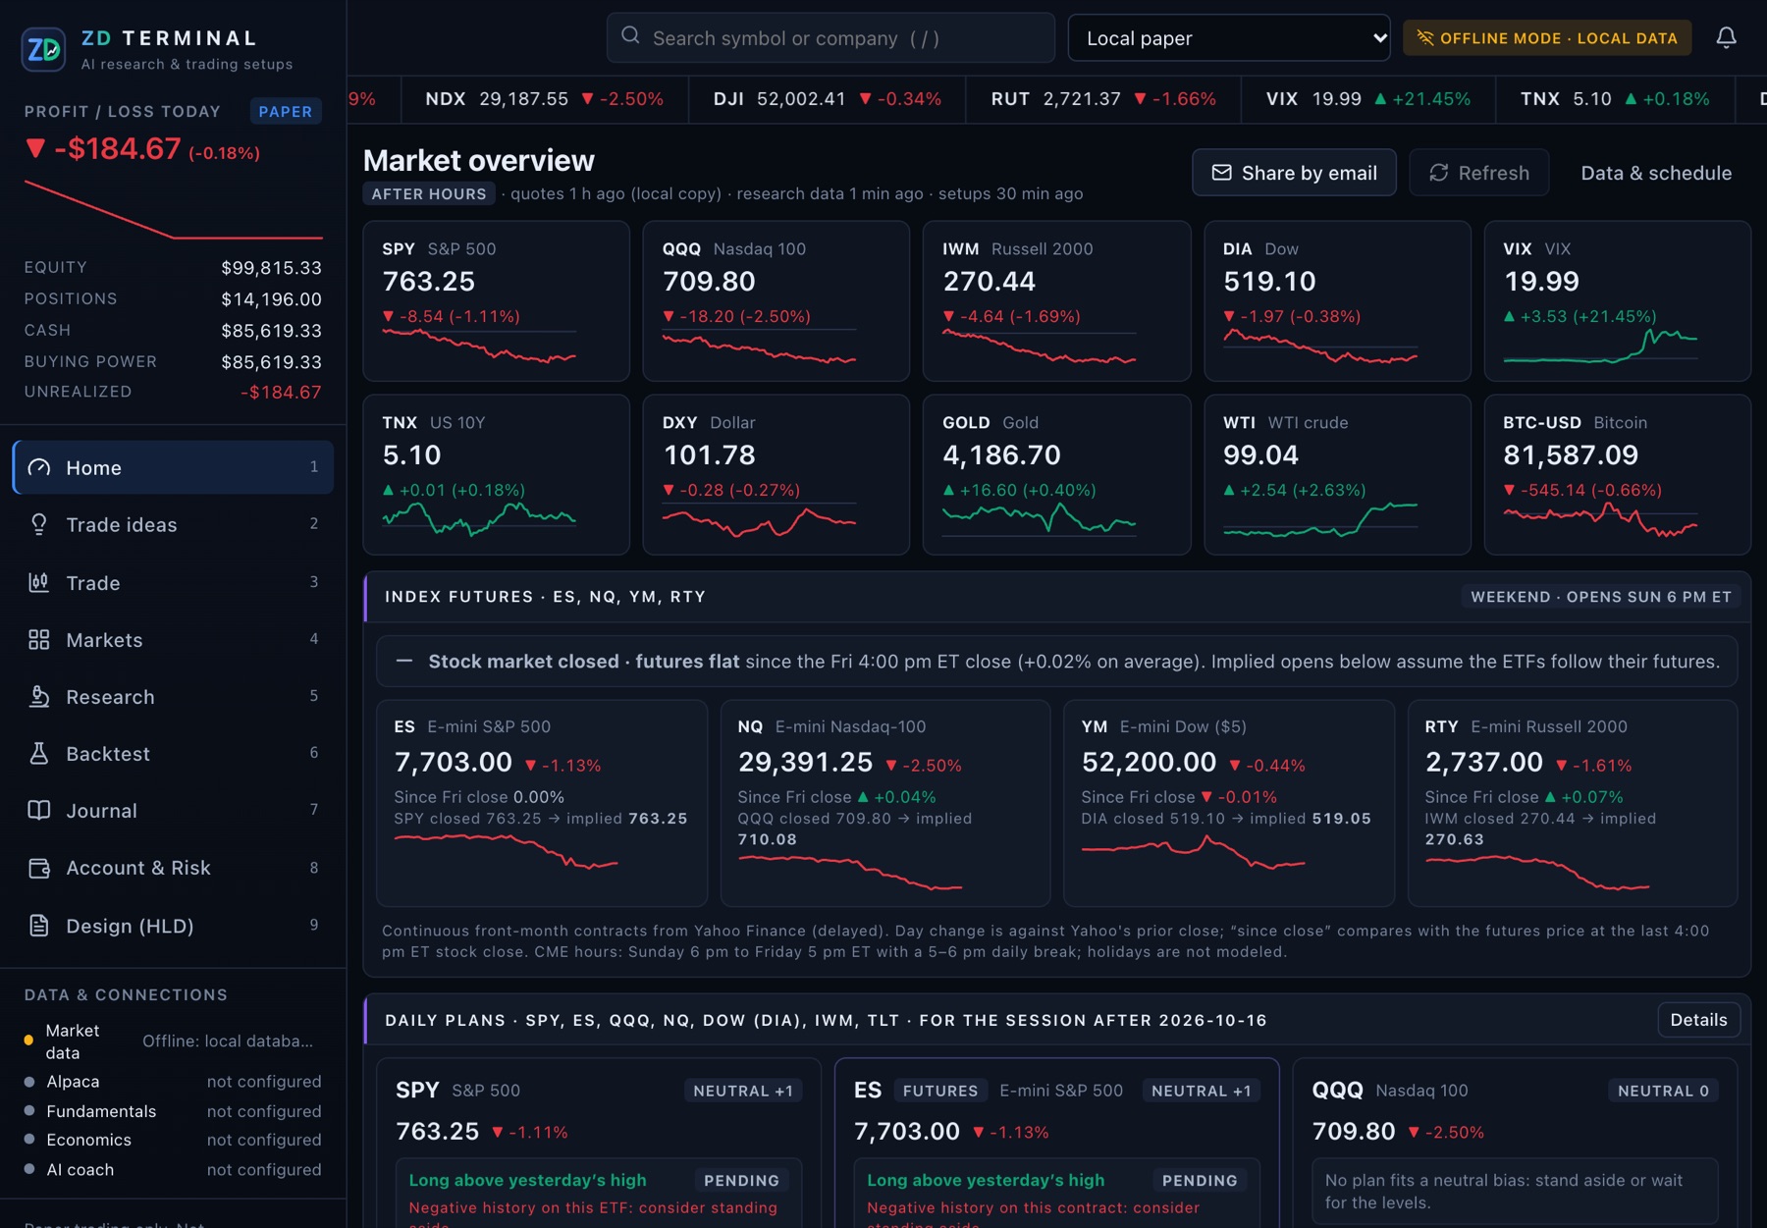1767x1228 pixels.
Task: Click the WEEKEND · OPENS SUN 6 PM ET badge
Action: pyautogui.click(x=1600, y=597)
